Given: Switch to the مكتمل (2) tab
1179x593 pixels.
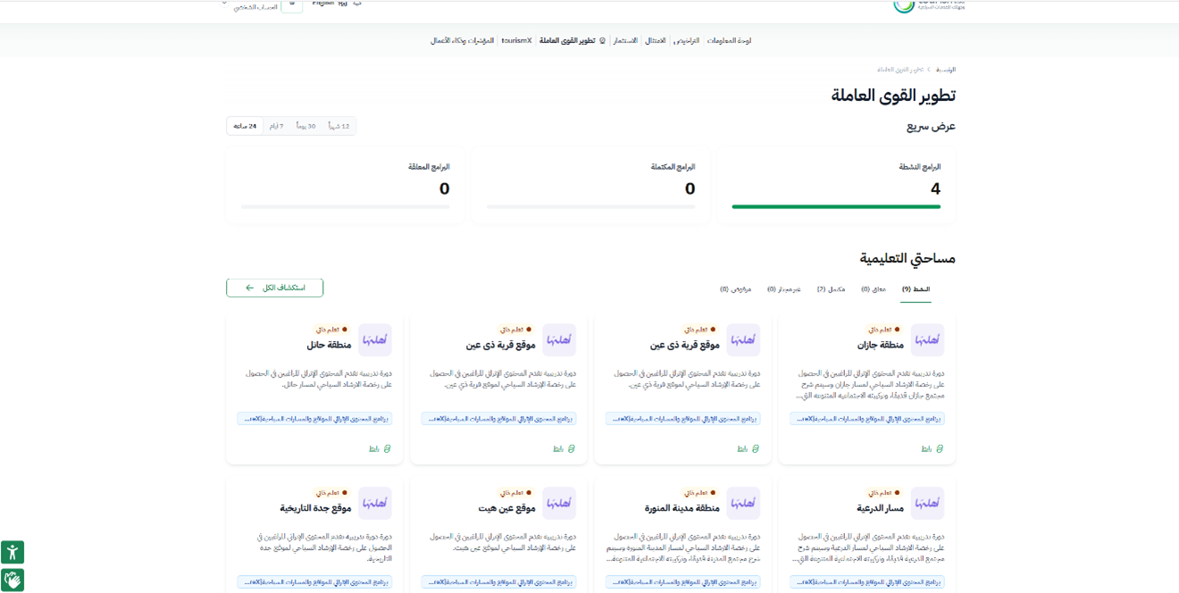Looking at the screenshot, I should (x=832, y=289).
